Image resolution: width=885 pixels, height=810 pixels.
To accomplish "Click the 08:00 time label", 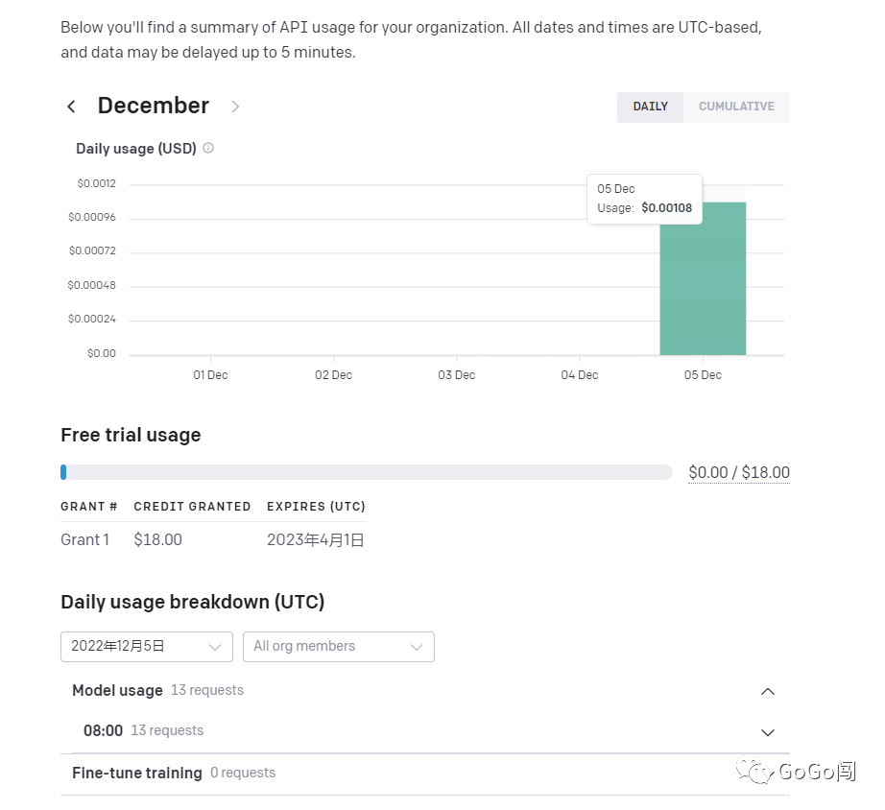I will (103, 730).
